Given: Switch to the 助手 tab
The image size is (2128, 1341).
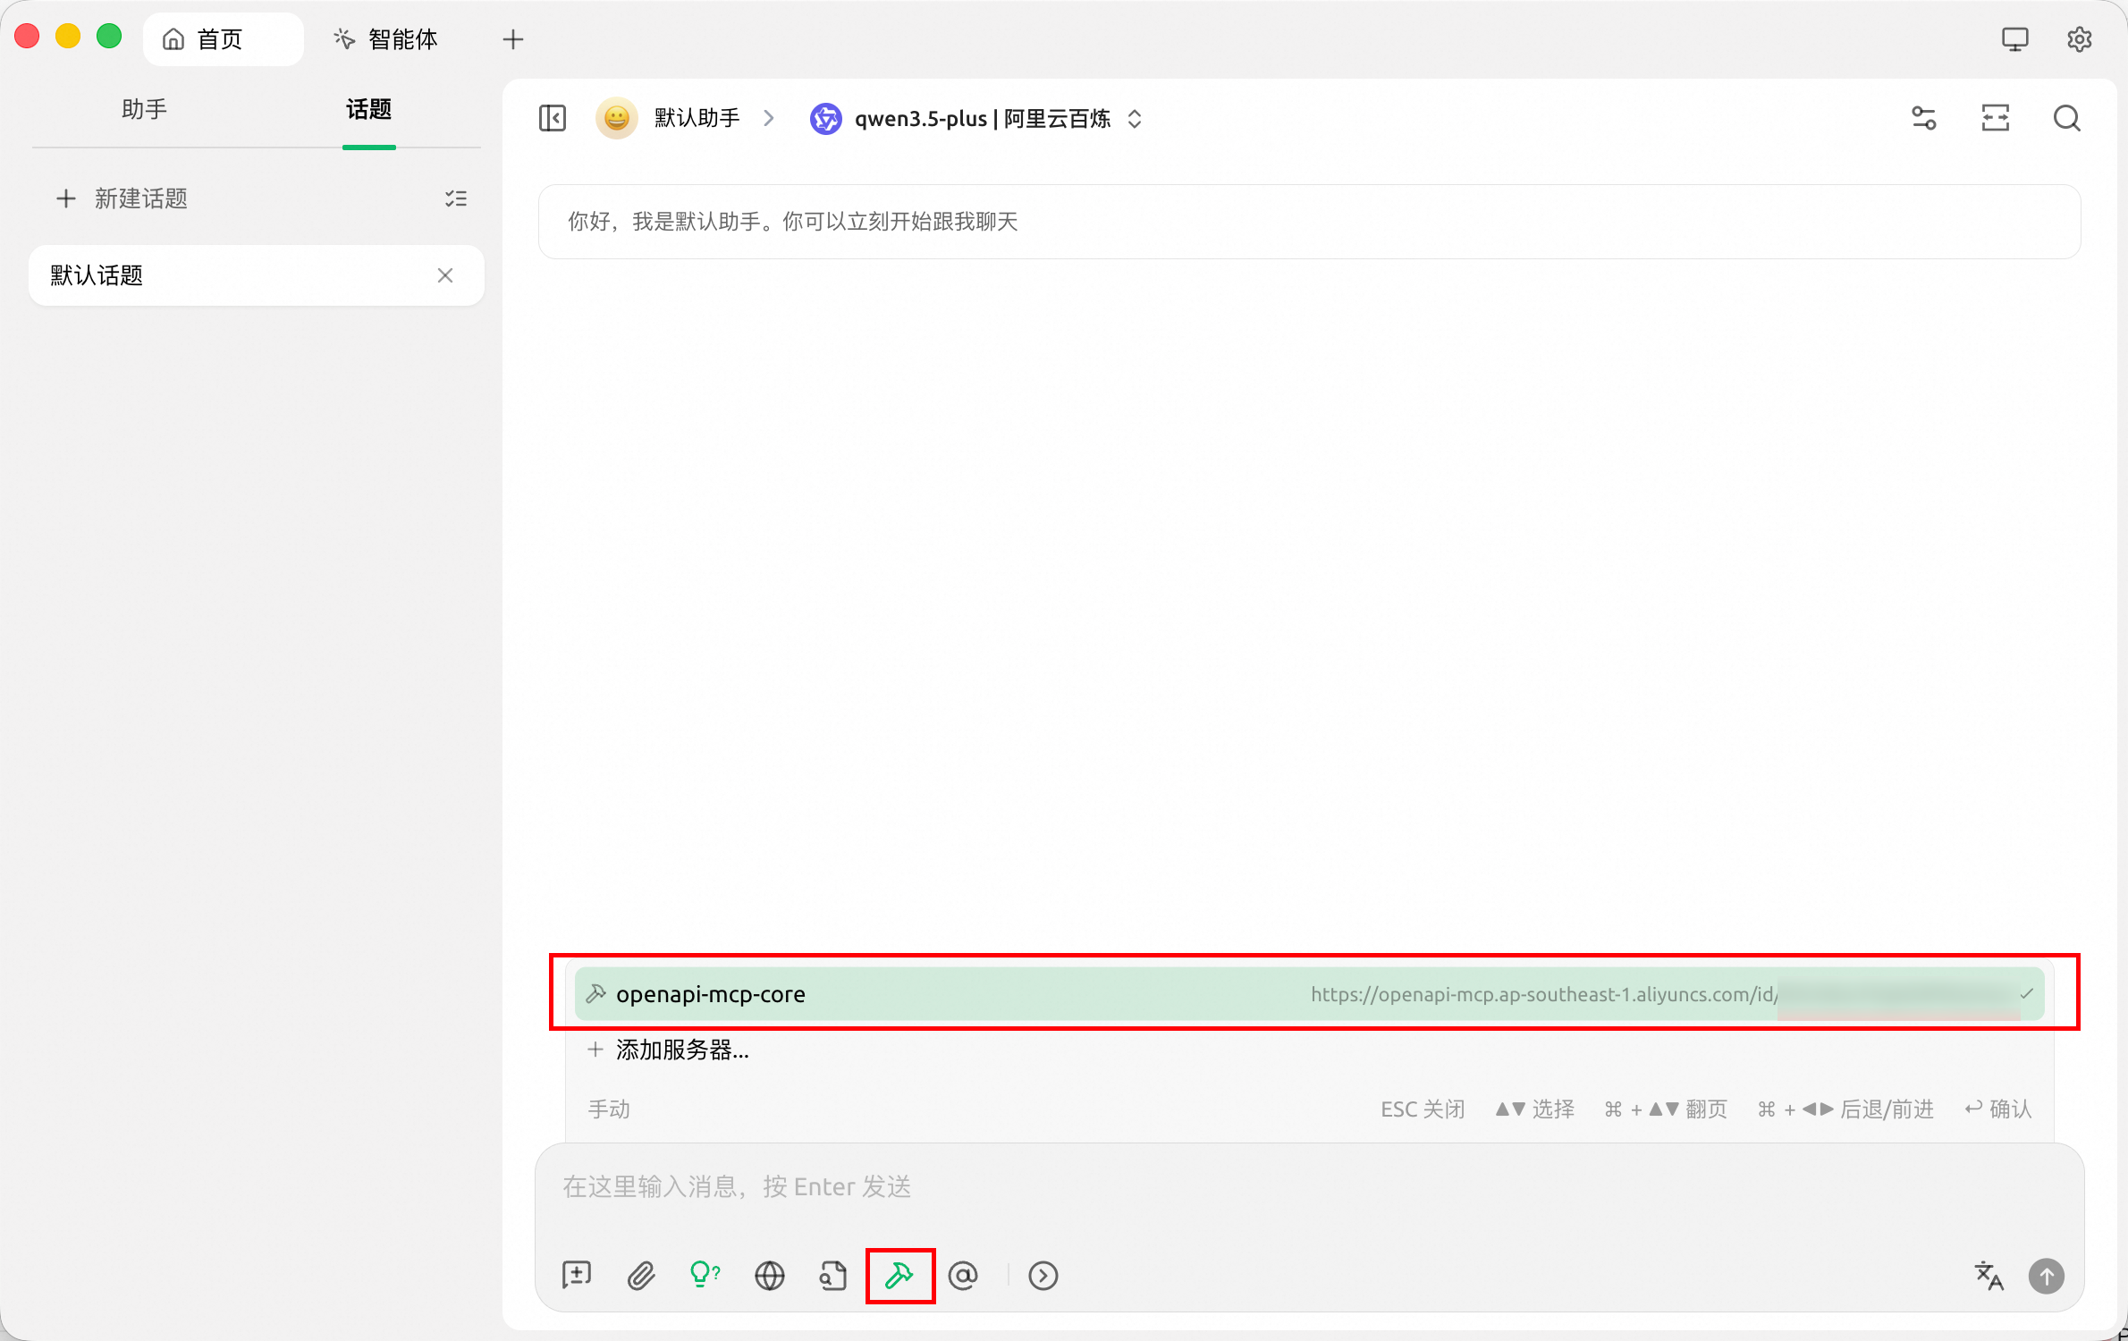Looking at the screenshot, I should click(144, 110).
